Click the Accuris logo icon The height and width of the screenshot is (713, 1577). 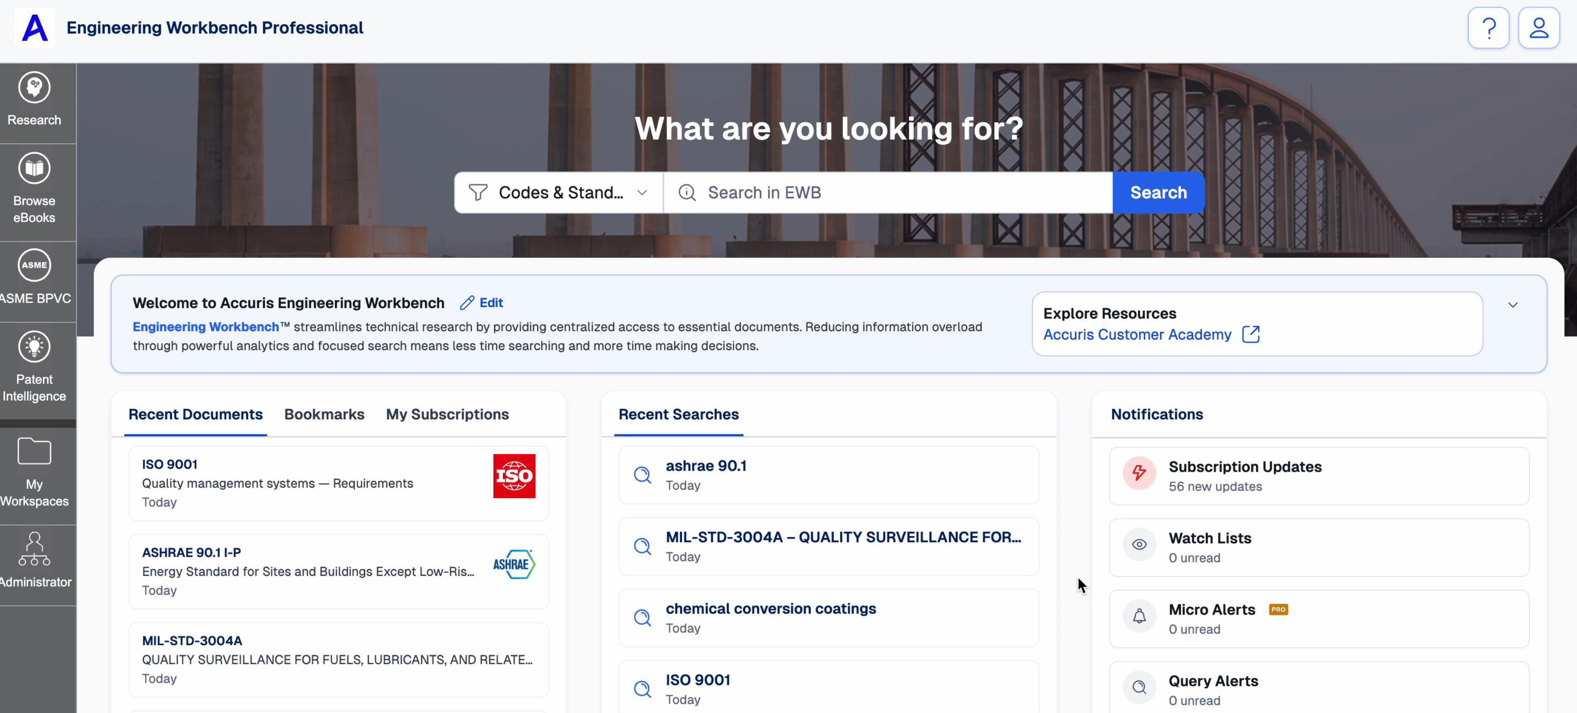[35, 28]
